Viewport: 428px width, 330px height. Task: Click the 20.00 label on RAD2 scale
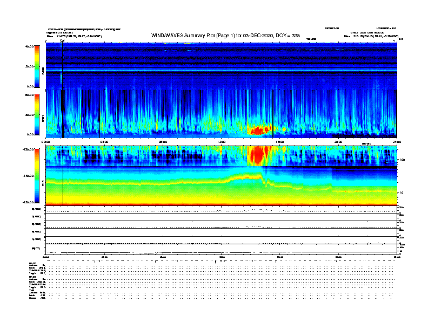point(29,66)
